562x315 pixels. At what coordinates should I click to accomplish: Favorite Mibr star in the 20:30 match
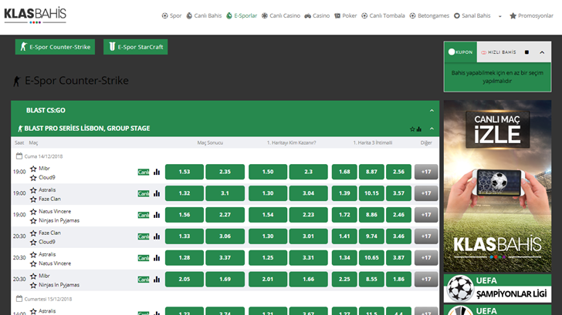33,276
